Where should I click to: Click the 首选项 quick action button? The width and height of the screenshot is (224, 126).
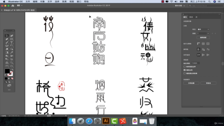208,83
